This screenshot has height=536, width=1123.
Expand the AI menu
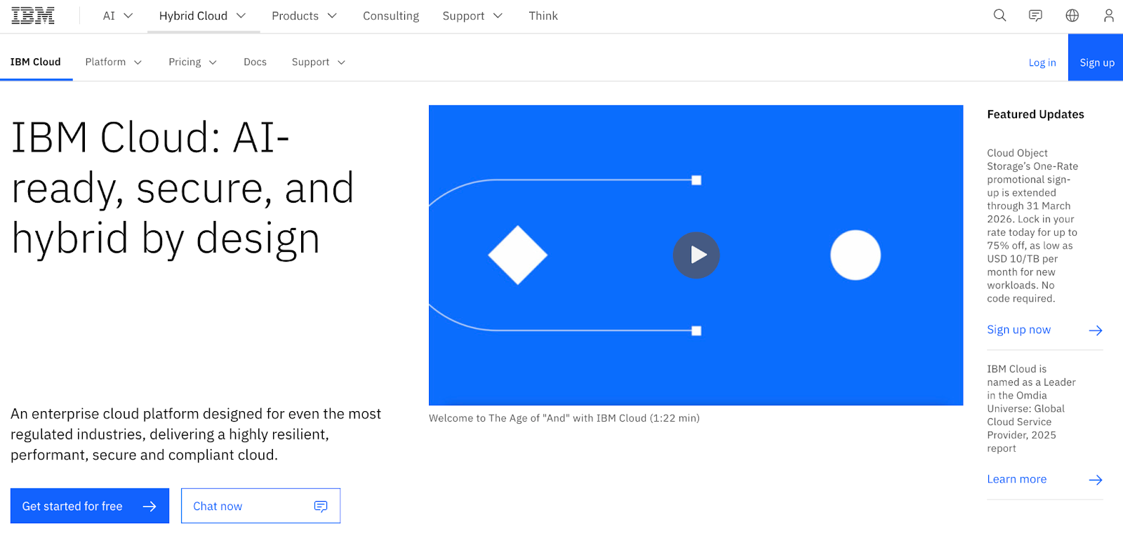pos(118,15)
